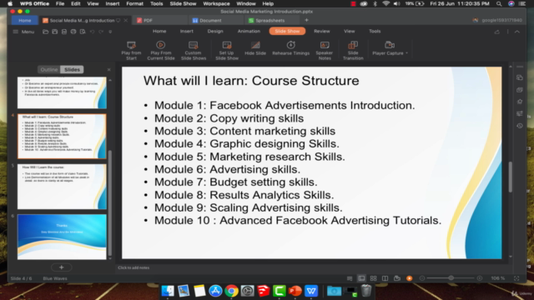Click the orange Play slideshow button in status bar

409,278
